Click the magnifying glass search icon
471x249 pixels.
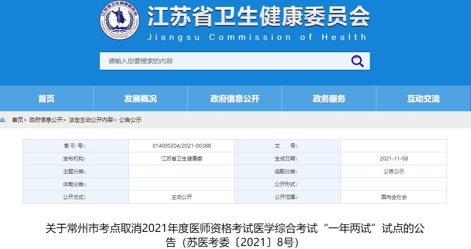coord(357,61)
